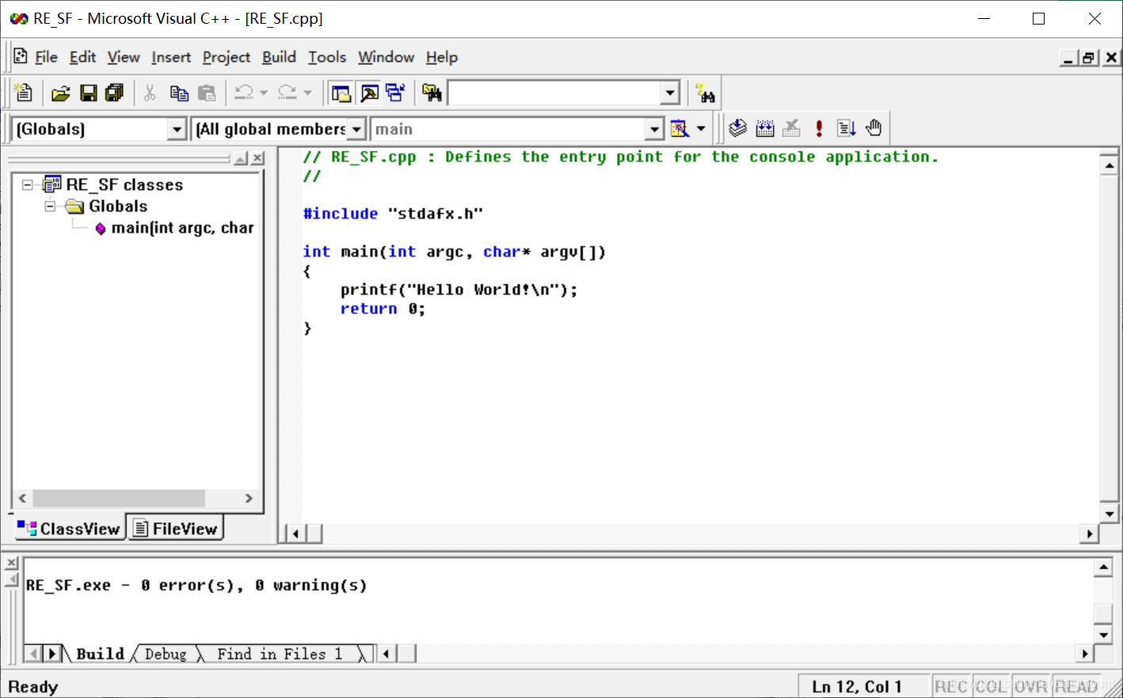Select the Debug output tab
The width and height of the screenshot is (1123, 698).
166,654
